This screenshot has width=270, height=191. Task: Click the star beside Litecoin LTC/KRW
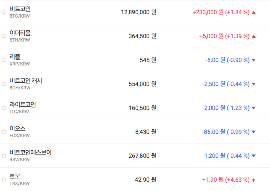(4, 108)
